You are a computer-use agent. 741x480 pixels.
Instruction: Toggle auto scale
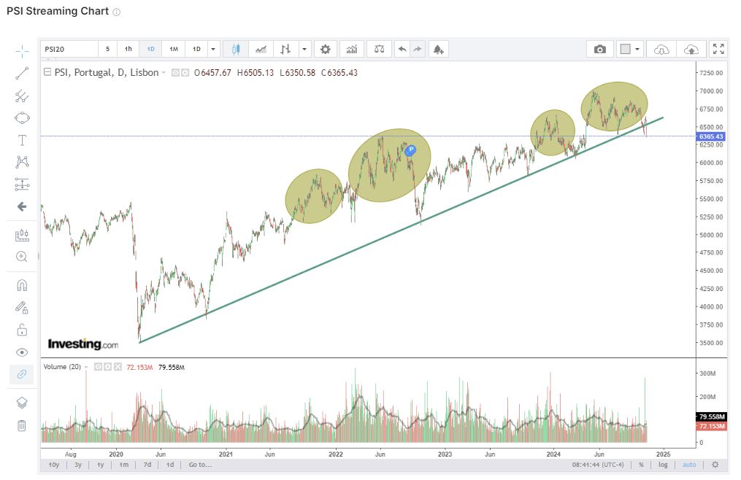click(x=689, y=465)
